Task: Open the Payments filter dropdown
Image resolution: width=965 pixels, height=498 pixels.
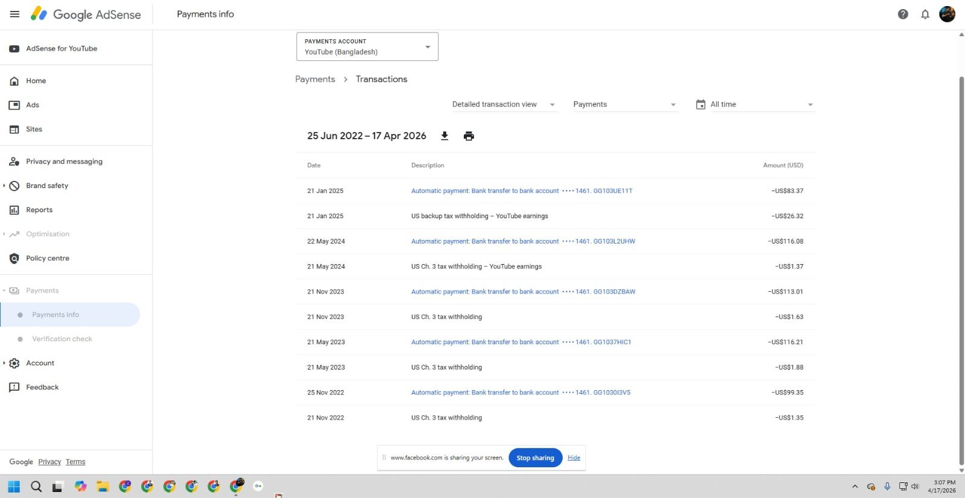Action: click(x=625, y=104)
